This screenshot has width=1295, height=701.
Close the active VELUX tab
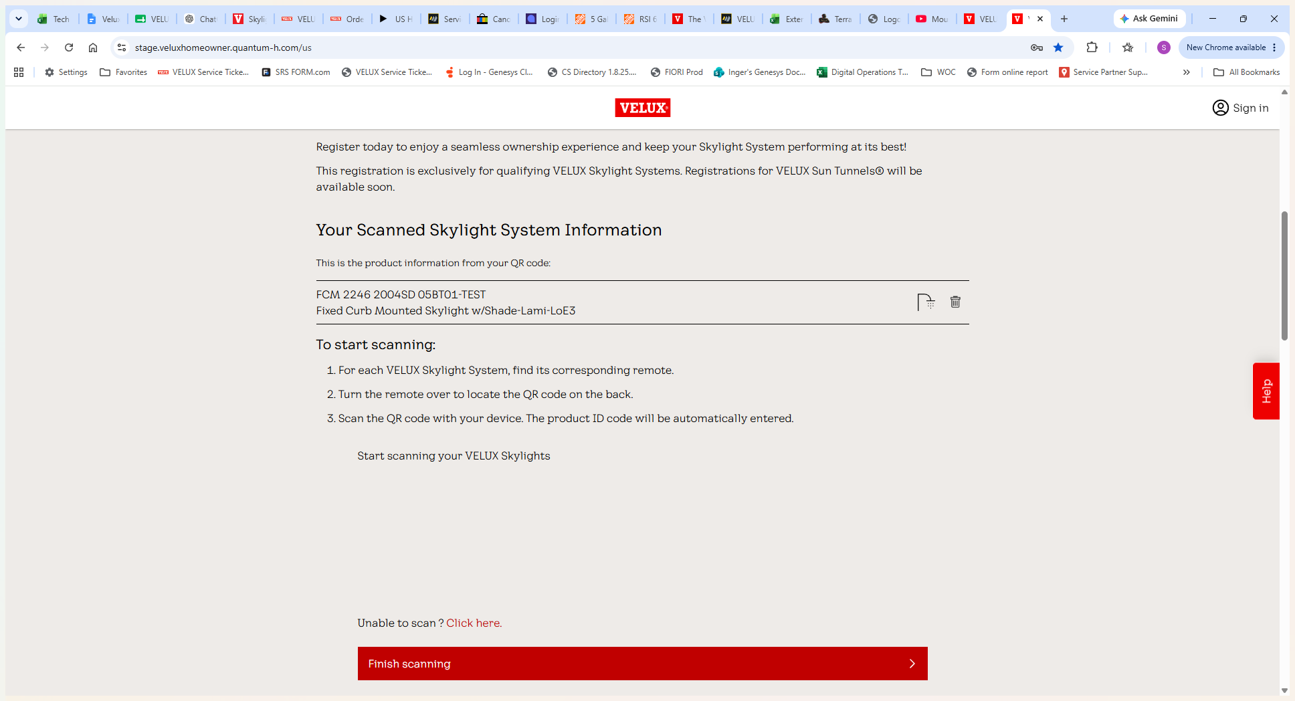point(1040,19)
